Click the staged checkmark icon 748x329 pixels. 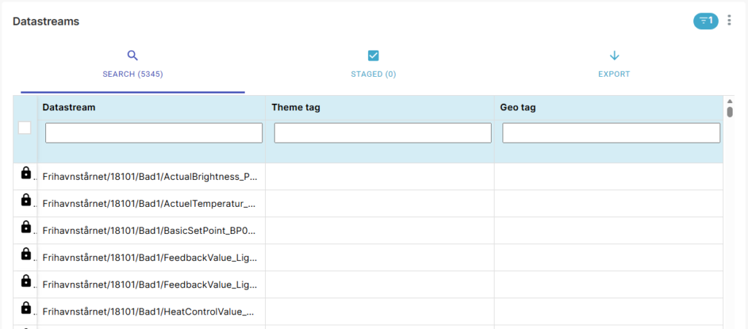tap(373, 56)
